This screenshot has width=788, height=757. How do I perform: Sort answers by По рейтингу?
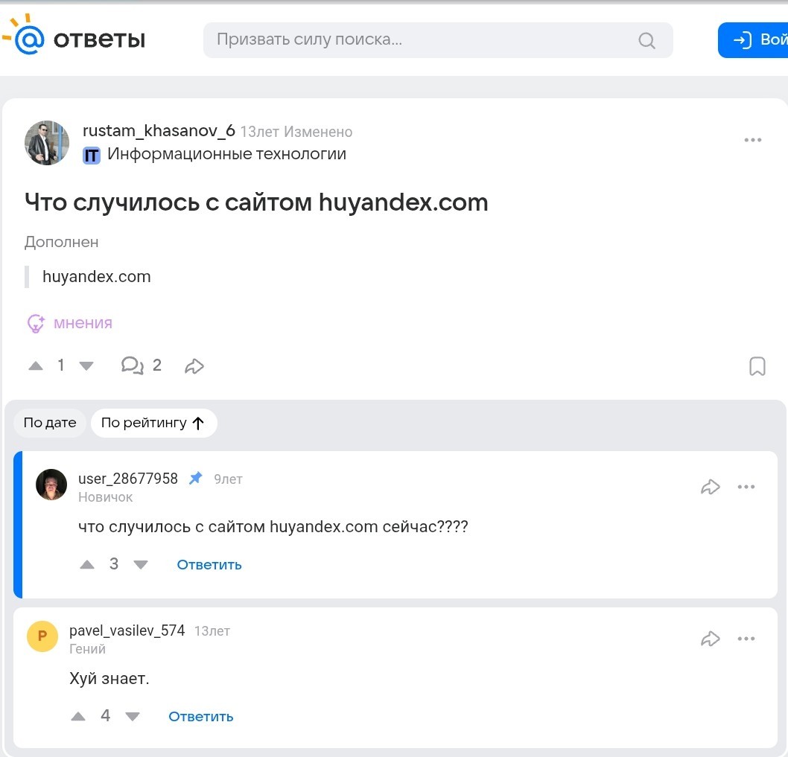click(x=153, y=423)
